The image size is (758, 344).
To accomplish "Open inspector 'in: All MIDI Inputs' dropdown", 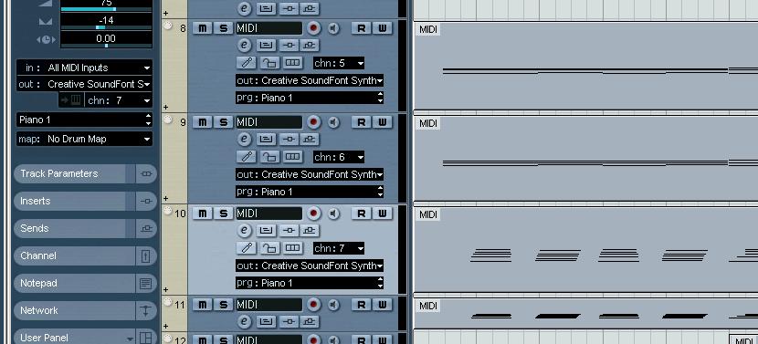I will point(85,68).
